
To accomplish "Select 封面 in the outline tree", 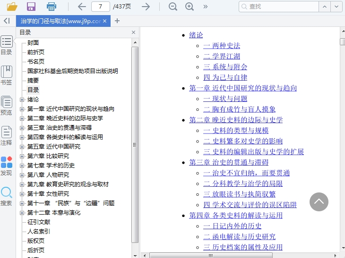I will click(x=33, y=42).
